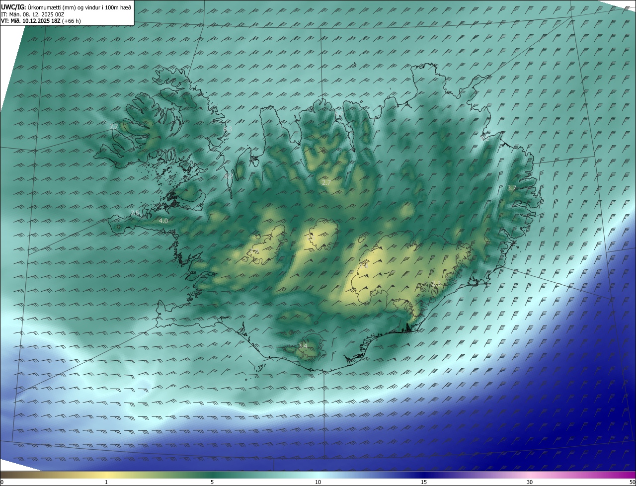Click the 4.0 value label on the map
Image resolution: width=636 pixels, height=486 pixels.
(x=163, y=221)
